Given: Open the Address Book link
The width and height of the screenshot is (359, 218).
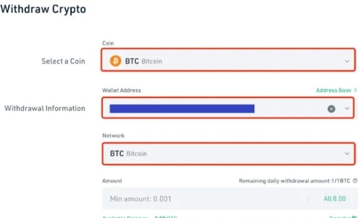Looking at the screenshot, I should point(334,90).
